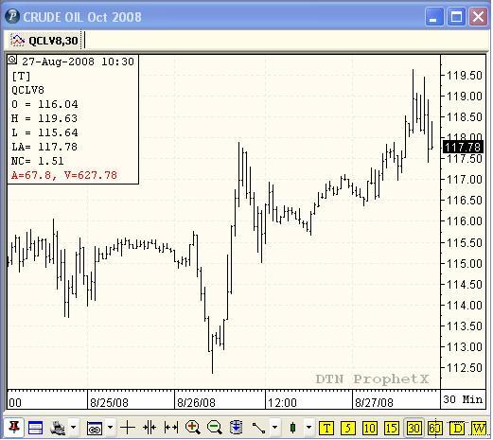Open the drawing tool dropdown arrow

(x=274, y=428)
